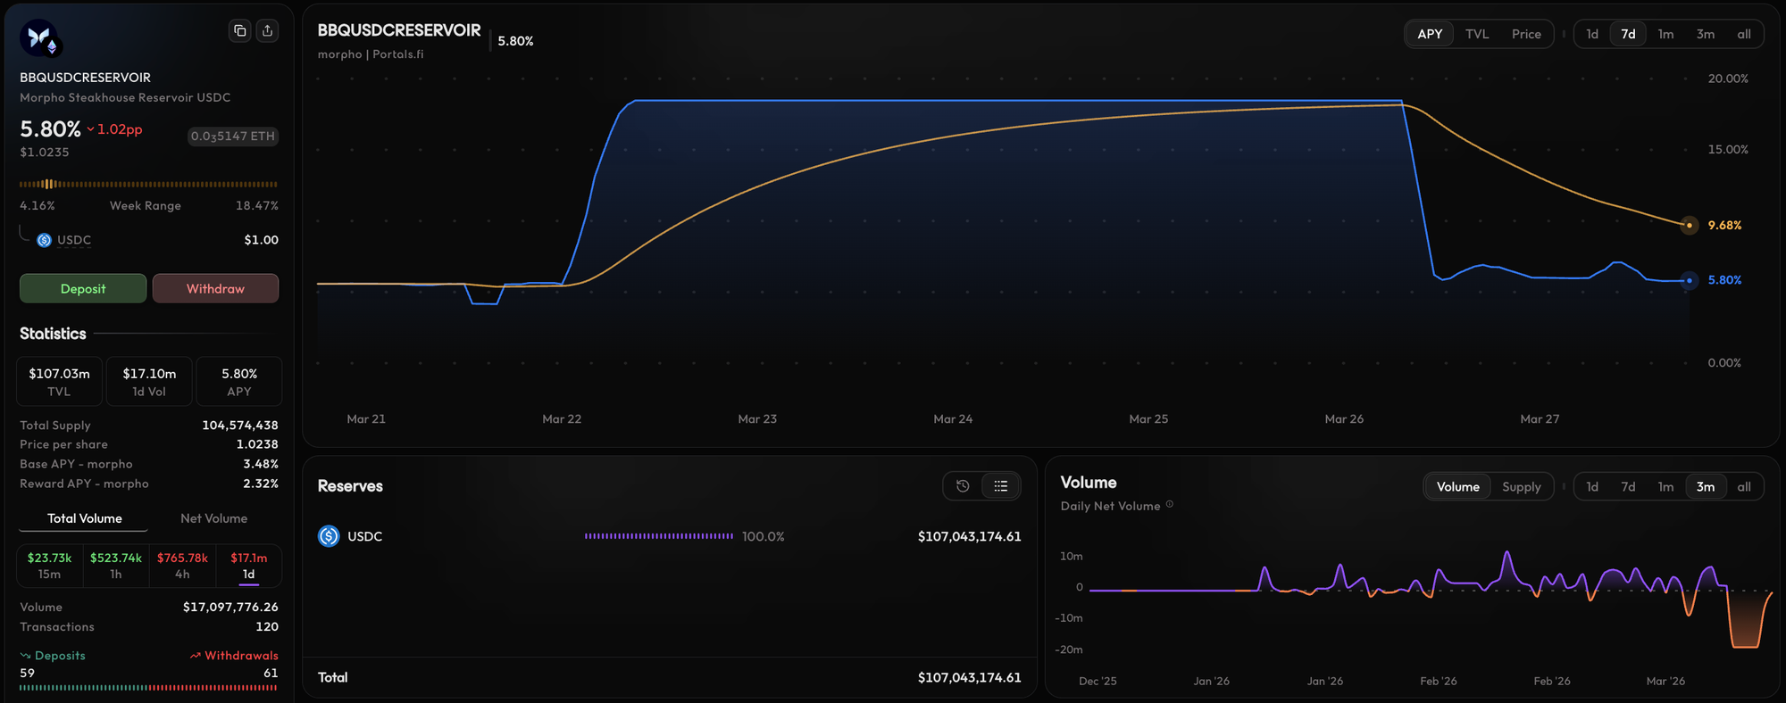Set main chart range to 7d

click(x=1628, y=34)
